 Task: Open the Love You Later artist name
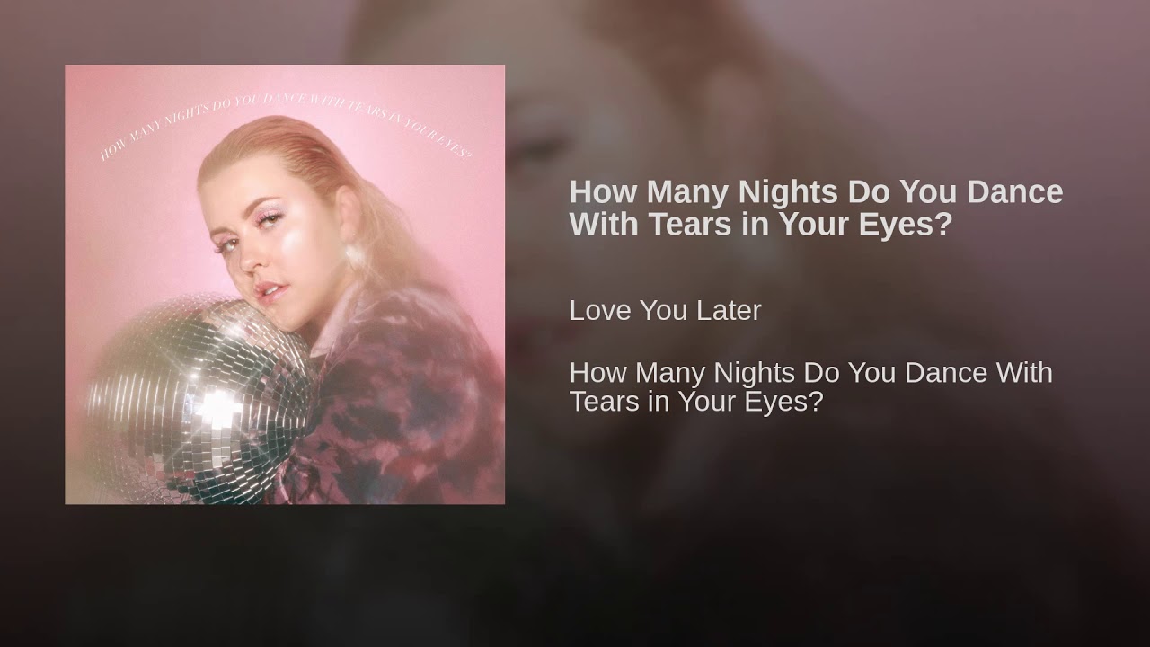click(x=665, y=311)
